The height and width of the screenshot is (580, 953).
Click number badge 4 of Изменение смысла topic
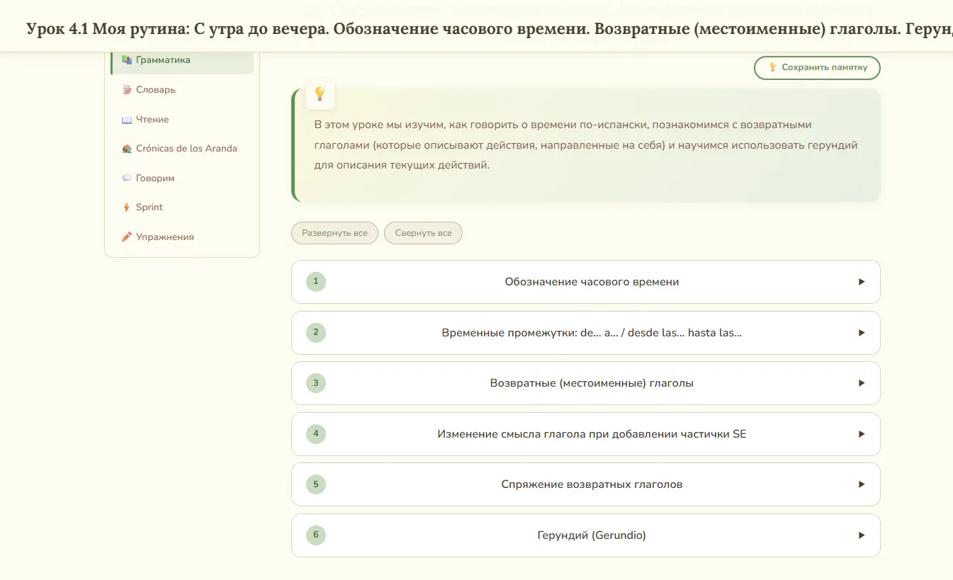pos(316,434)
